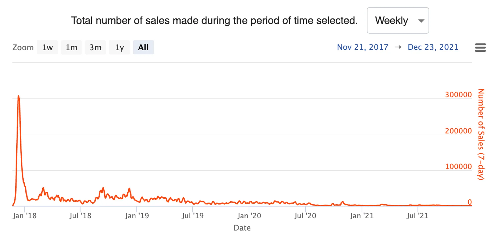Click the Jul '19 axis label
Screen dimensions: 498x237
192,216
